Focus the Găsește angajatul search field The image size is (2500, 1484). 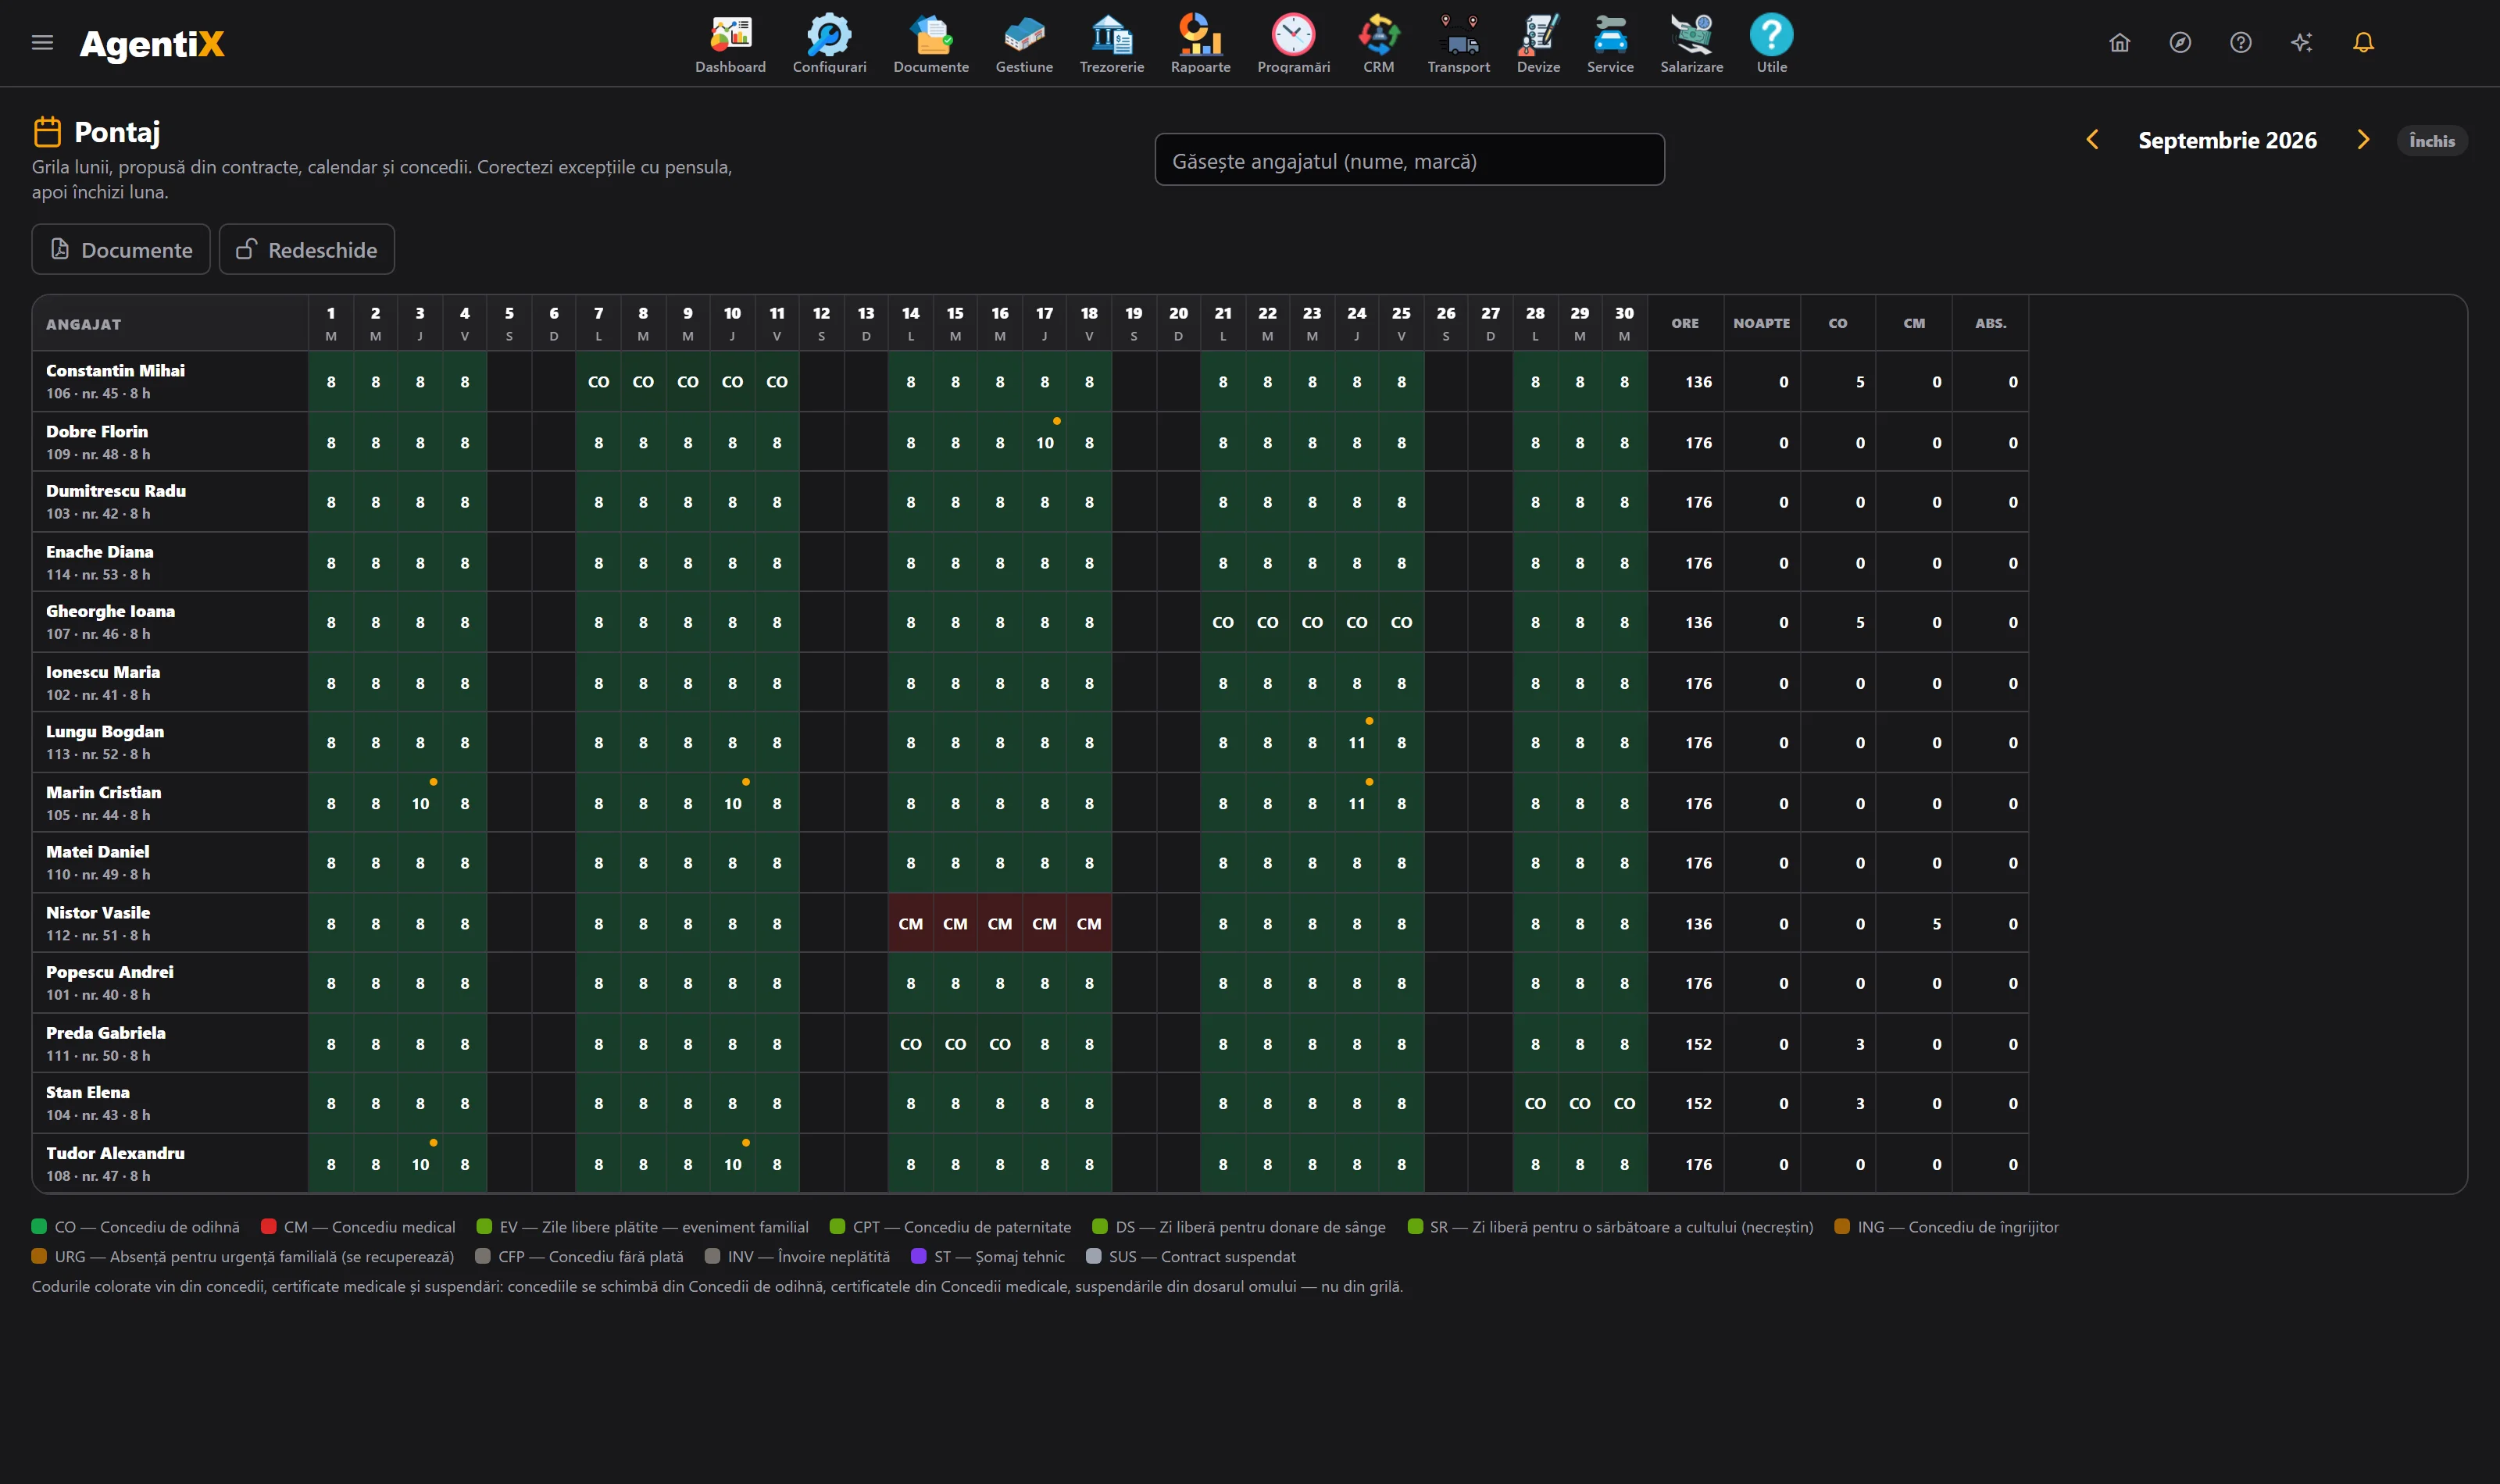1409,160
